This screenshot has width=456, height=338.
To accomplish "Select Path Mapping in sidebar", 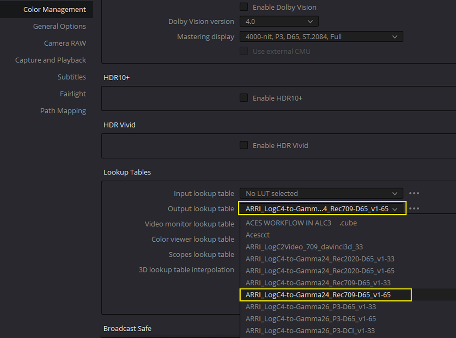I will tap(63, 111).
